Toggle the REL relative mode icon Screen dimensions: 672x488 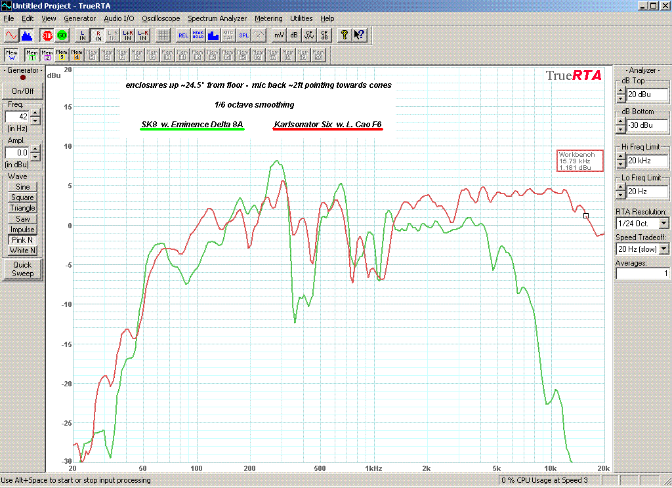pos(184,35)
